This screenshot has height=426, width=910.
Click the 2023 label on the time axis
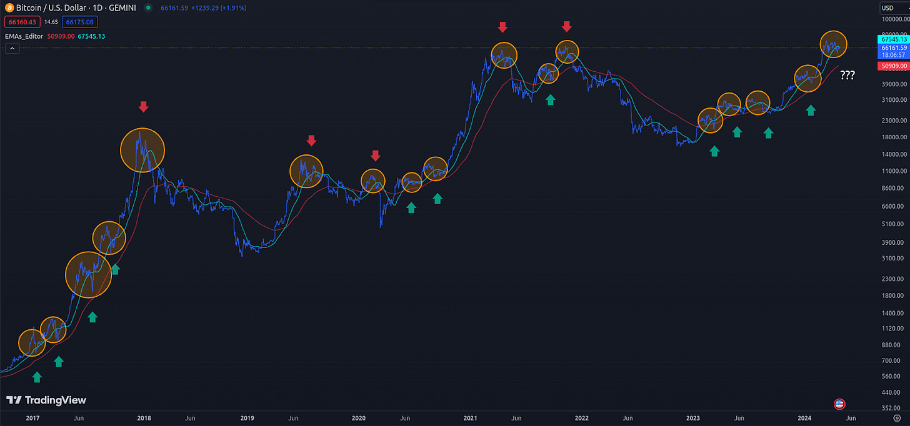(692, 417)
